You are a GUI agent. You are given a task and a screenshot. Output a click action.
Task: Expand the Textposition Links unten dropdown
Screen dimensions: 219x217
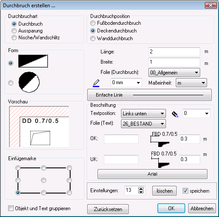pos(143,114)
